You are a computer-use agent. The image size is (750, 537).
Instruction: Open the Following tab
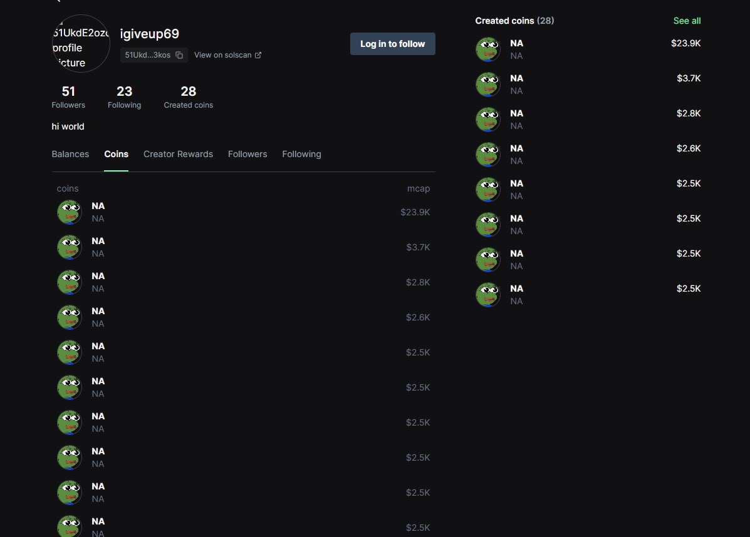click(301, 155)
